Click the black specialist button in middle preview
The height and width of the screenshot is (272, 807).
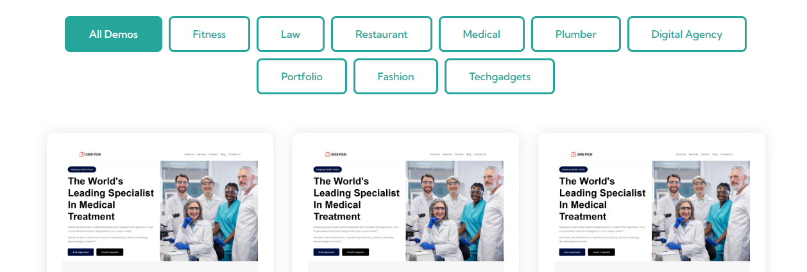(x=355, y=252)
